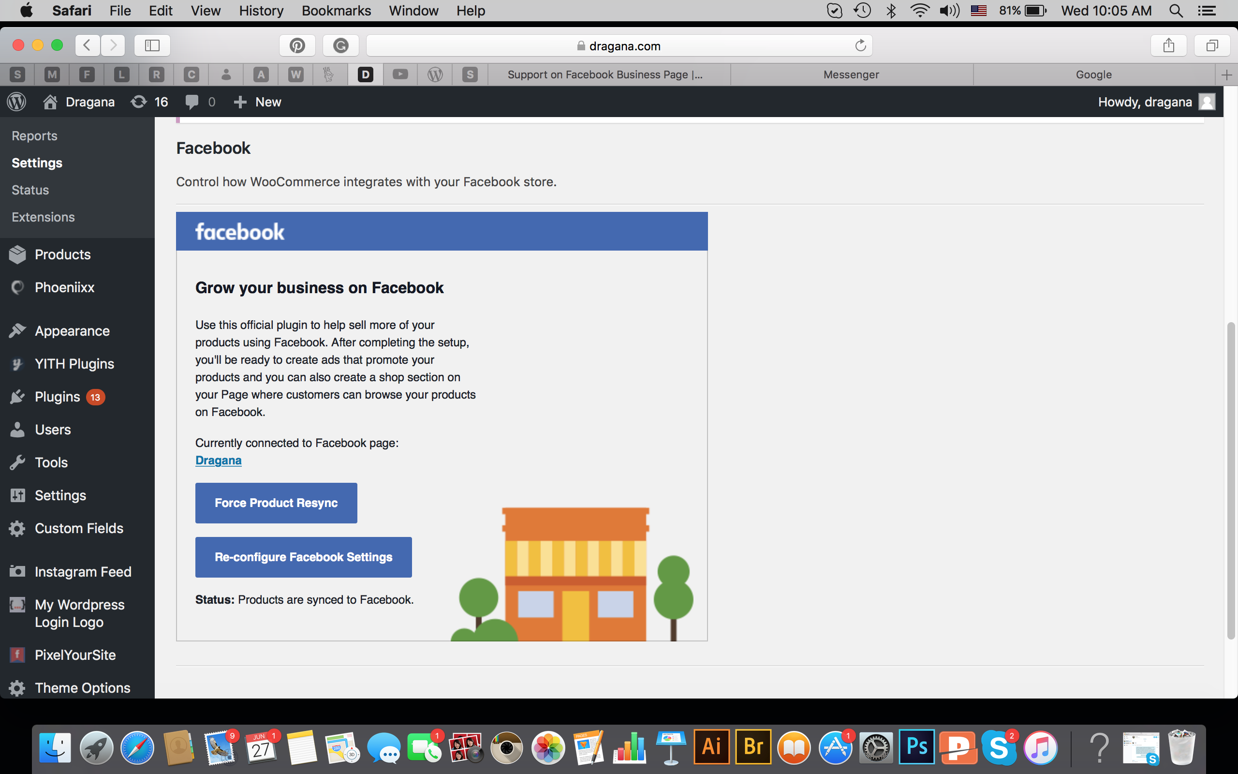The width and height of the screenshot is (1238, 774).
Task: Open Notification Center list icon
Action: [1207, 11]
